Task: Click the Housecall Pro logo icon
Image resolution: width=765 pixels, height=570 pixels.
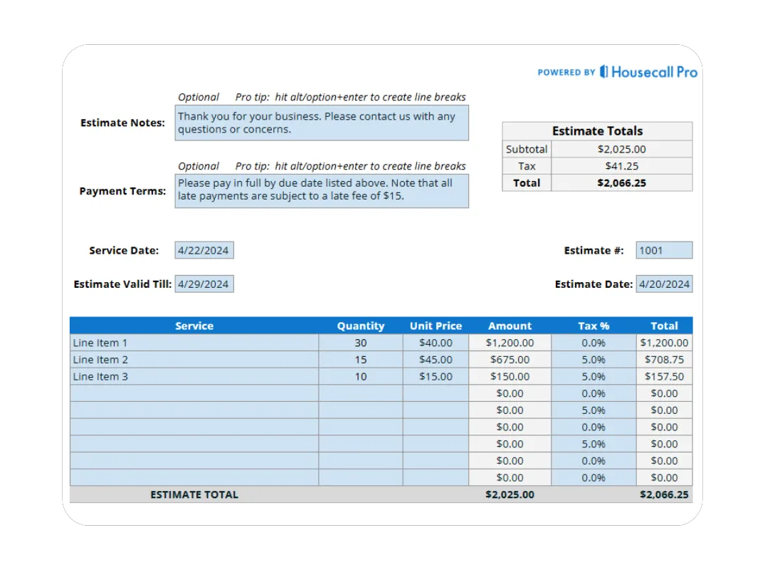Action: [603, 71]
